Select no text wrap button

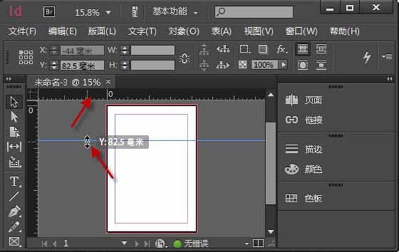tap(303, 49)
